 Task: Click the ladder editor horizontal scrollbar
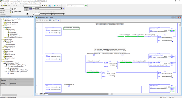click(144, 94)
